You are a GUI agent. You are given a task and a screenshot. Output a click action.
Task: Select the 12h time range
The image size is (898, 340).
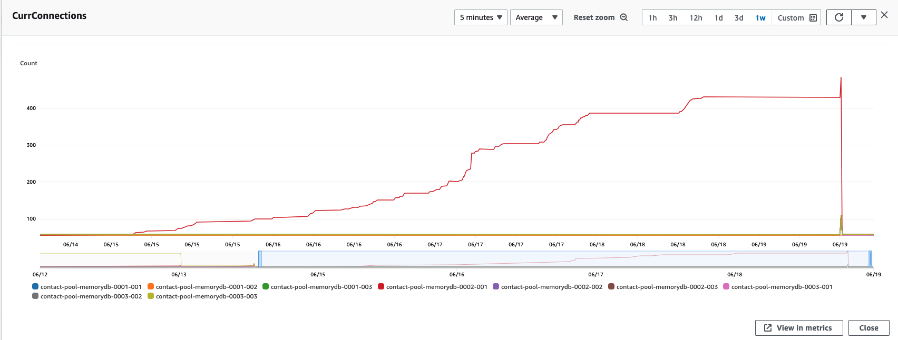tap(696, 18)
